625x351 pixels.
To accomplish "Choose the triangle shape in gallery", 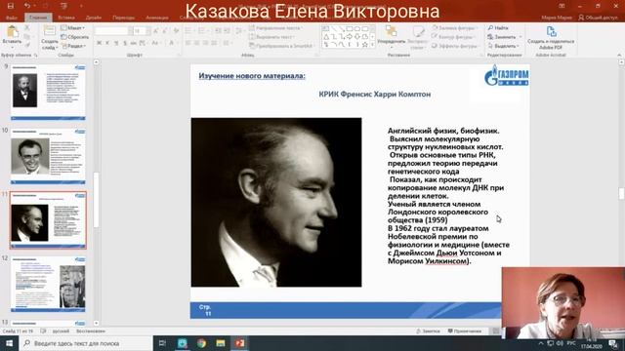I will click(x=326, y=37).
